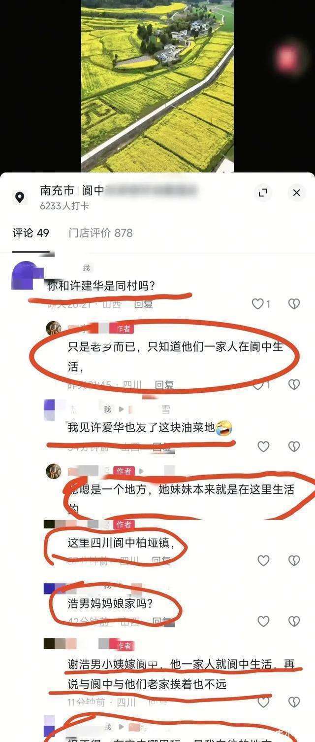Dislike the 浩男妈妈娘家吗 comment
This screenshot has width=315, height=742.
pos(294,621)
